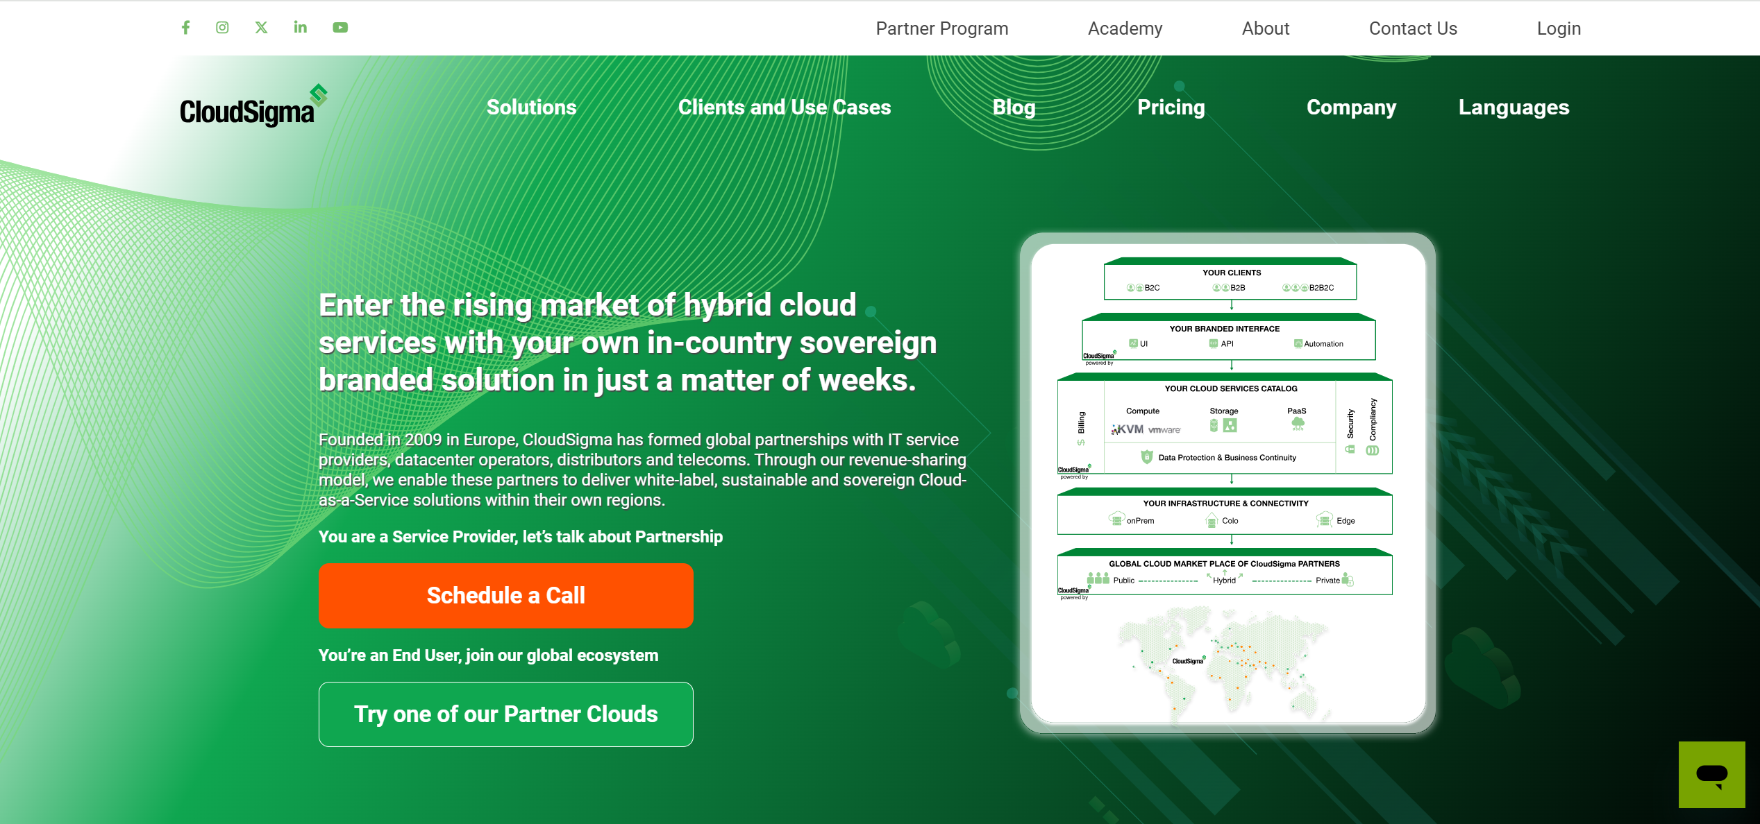The image size is (1760, 824).
Task: Click 'YOUR CLOUD SERVICES CATALOG' label in diagram
Action: (x=1230, y=389)
